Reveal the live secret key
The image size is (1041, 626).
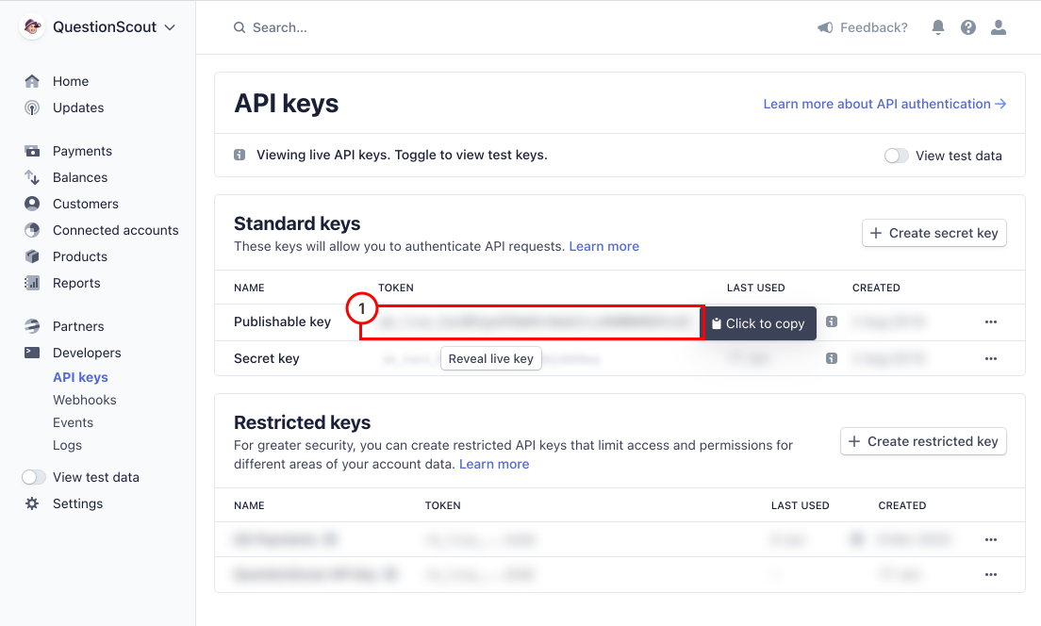tap(490, 358)
